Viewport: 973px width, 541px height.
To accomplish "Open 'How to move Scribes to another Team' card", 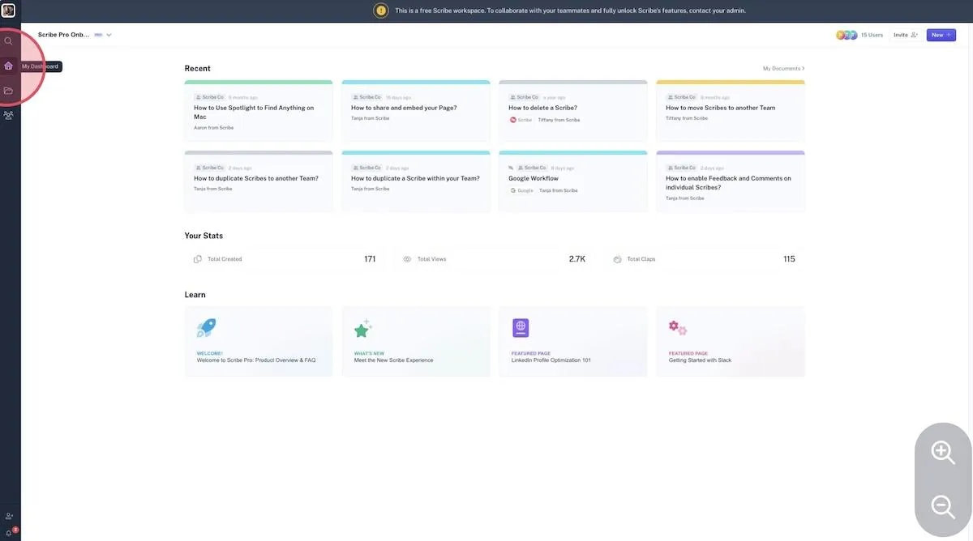I will (x=731, y=111).
